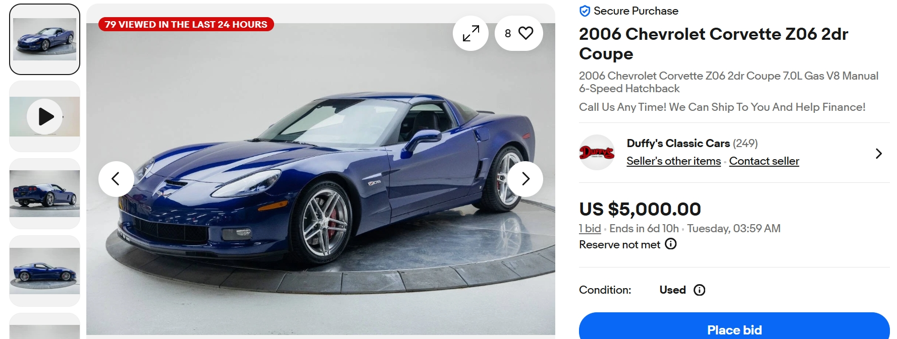Open the Condition Used info icon
The image size is (897, 339).
[x=700, y=290]
